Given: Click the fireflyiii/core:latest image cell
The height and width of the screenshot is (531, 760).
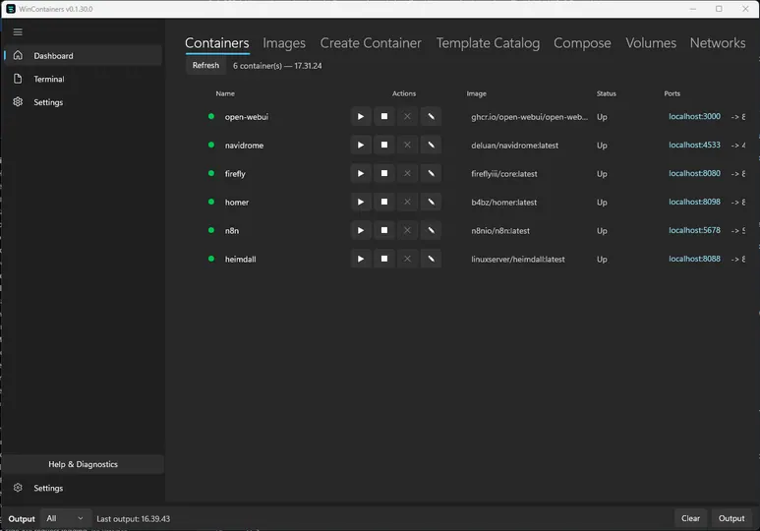Looking at the screenshot, I should click(504, 174).
